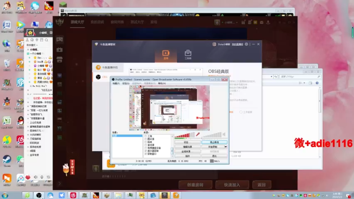
Task: Click the 全域来源 button in OBS
Action: point(187,151)
